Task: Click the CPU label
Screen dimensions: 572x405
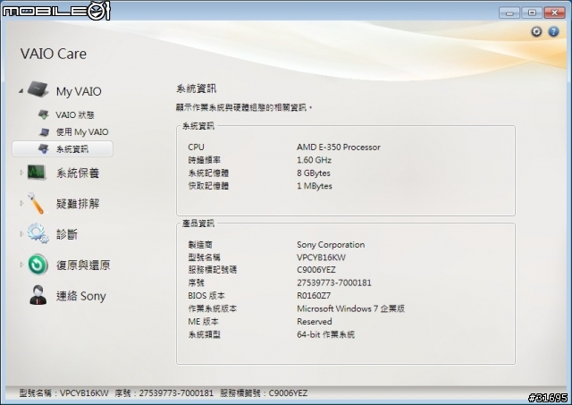Action: coord(196,147)
